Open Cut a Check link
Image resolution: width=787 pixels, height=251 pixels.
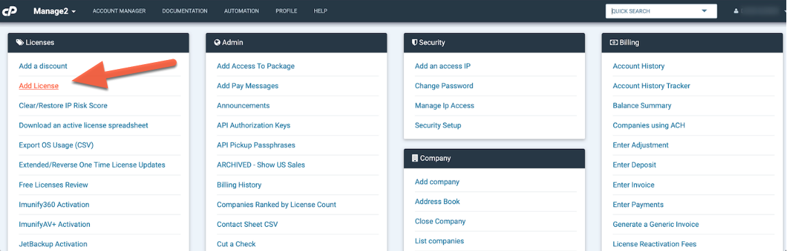coord(237,244)
